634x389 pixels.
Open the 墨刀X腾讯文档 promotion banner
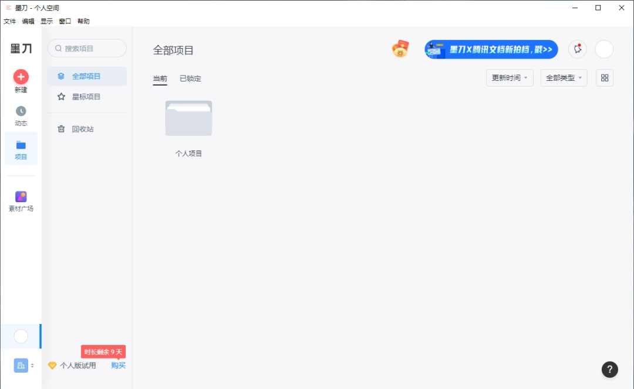pos(491,49)
